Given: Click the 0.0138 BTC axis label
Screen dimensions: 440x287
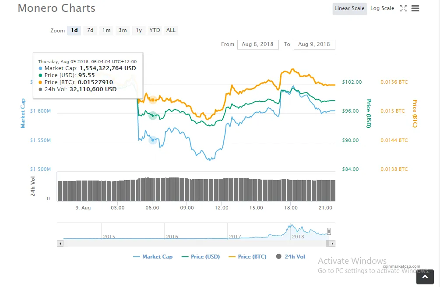Looking at the screenshot, I should tap(394, 169).
